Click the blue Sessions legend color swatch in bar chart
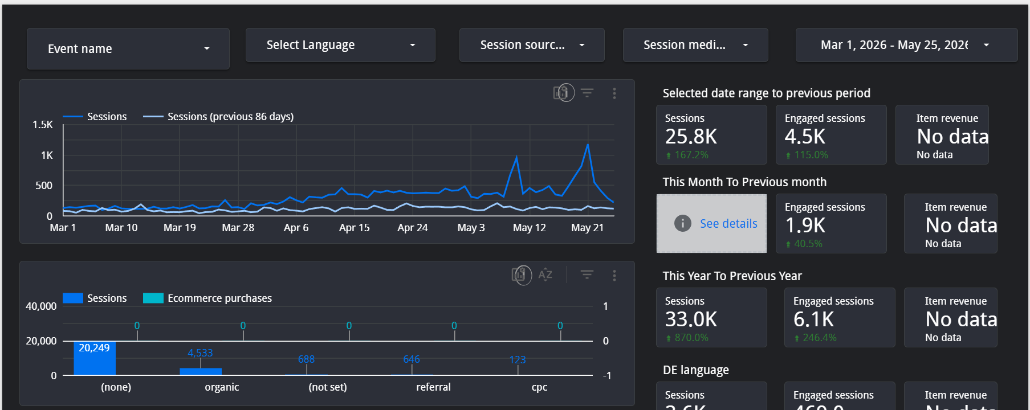The image size is (1030, 410). click(x=73, y=298)
